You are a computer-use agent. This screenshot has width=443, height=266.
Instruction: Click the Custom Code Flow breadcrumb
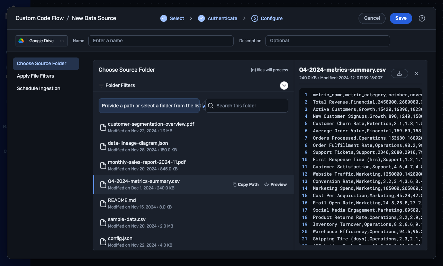pyautogui.click(x=40, y=18)
